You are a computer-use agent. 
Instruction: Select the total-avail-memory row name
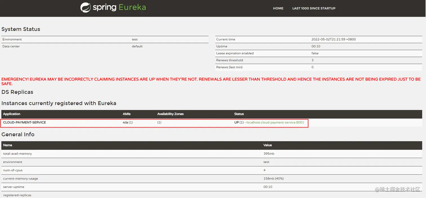tap(17, 154)
